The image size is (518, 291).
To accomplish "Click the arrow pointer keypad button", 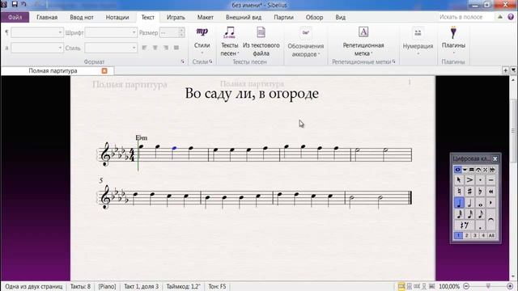I will [x=459, y=180].
